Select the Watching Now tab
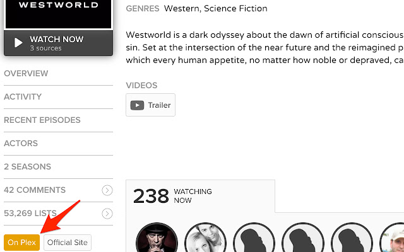The height and width of the screenshot is (252, 404). tap(200, 196)
